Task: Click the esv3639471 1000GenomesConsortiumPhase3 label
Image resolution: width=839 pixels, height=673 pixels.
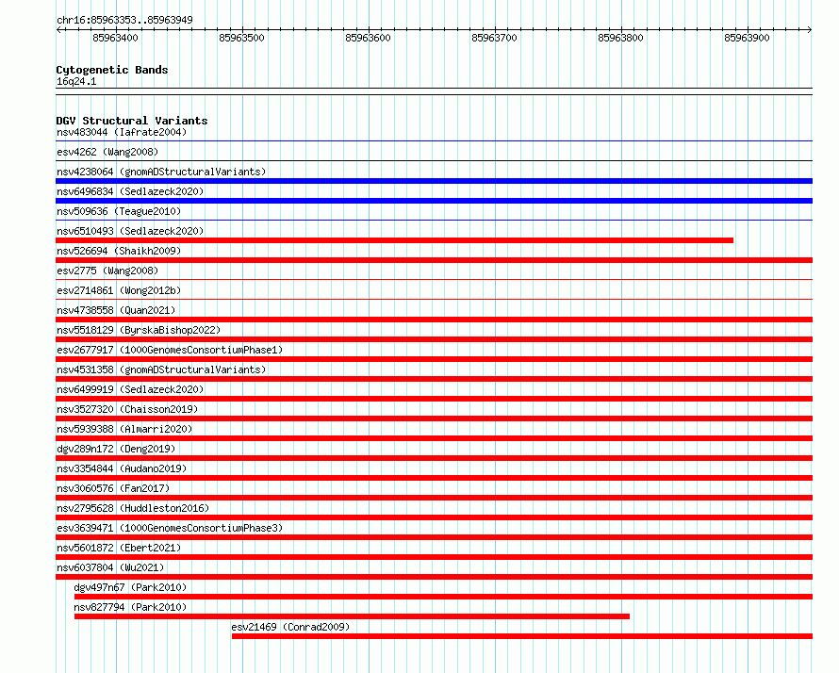Action: 170,528
